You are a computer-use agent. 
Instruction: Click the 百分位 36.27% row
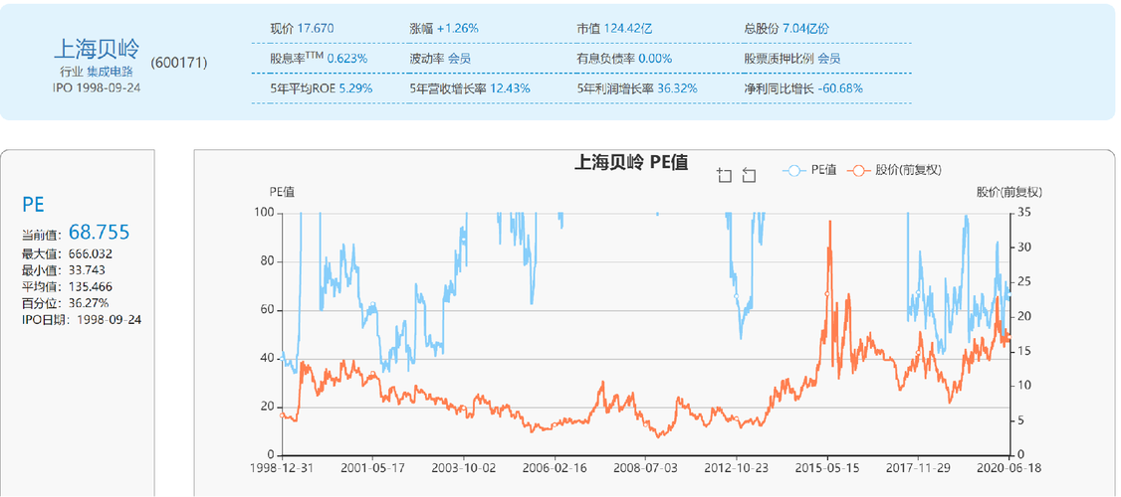pyautogui.click(x=65, y=303)
